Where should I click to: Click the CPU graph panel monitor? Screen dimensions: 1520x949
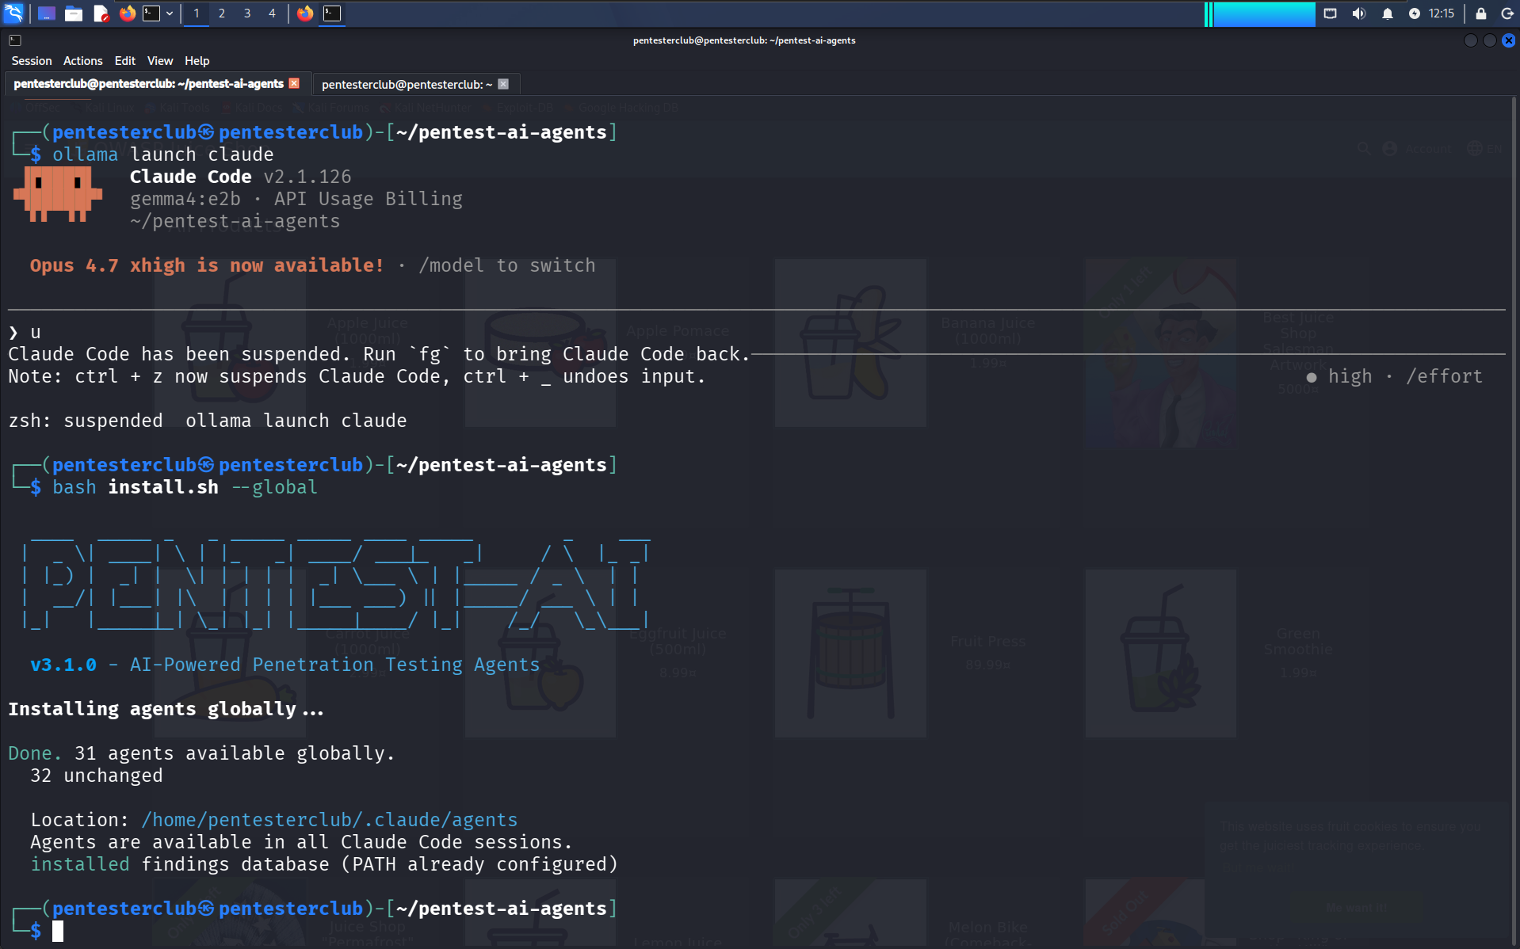tap(1260, 13)
